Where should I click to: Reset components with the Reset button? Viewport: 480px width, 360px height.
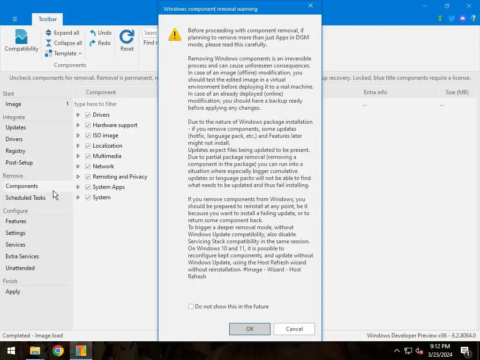pyautogui.click(x=127, y=40)
